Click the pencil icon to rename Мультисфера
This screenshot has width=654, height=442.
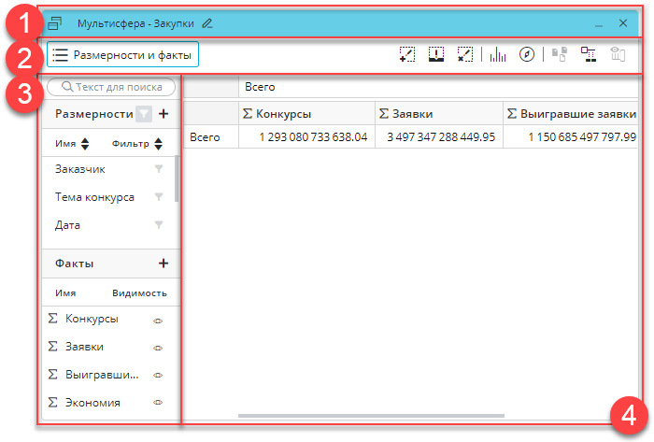click(206, 22)
